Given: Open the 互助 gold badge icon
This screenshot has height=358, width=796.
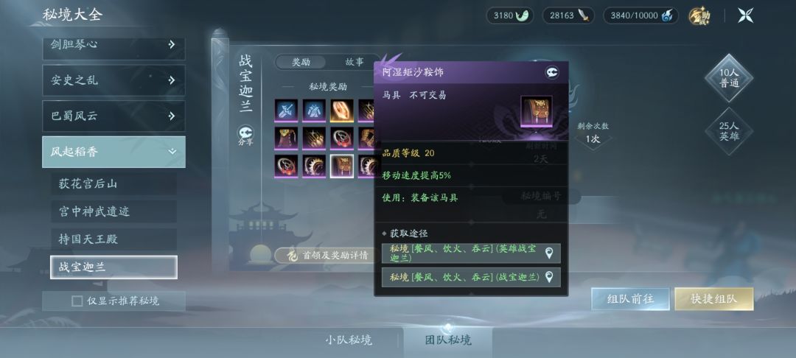Looking at the screenshot, I should pyautogui.click(x=699, y=16).
